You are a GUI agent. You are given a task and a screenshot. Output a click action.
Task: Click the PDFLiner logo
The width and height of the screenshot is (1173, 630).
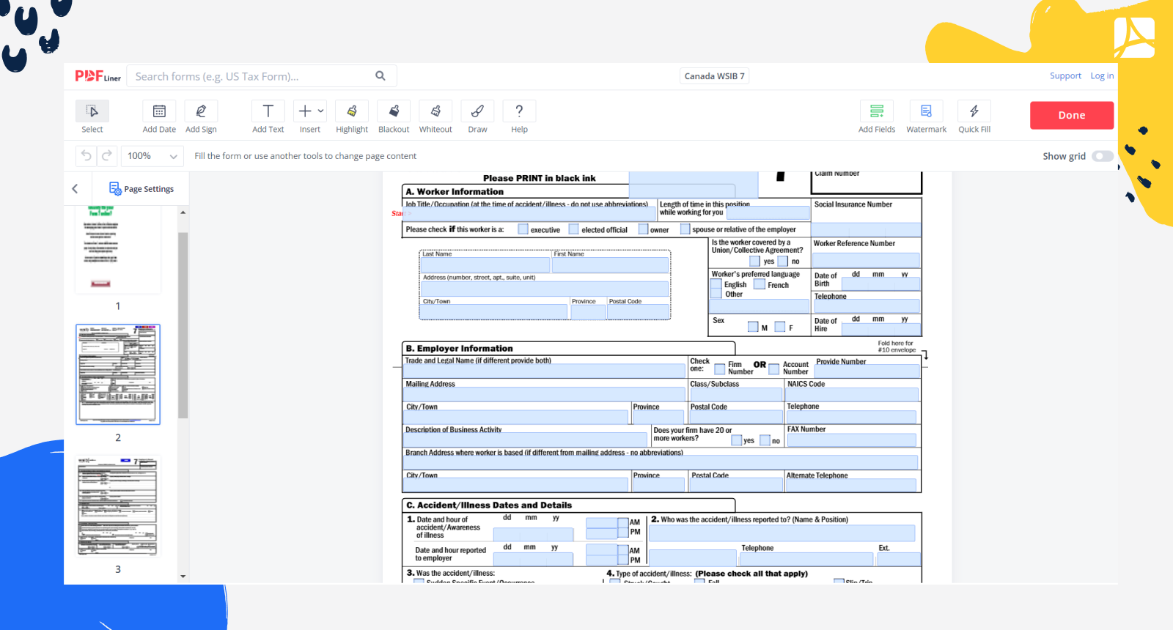coord(98,76)
